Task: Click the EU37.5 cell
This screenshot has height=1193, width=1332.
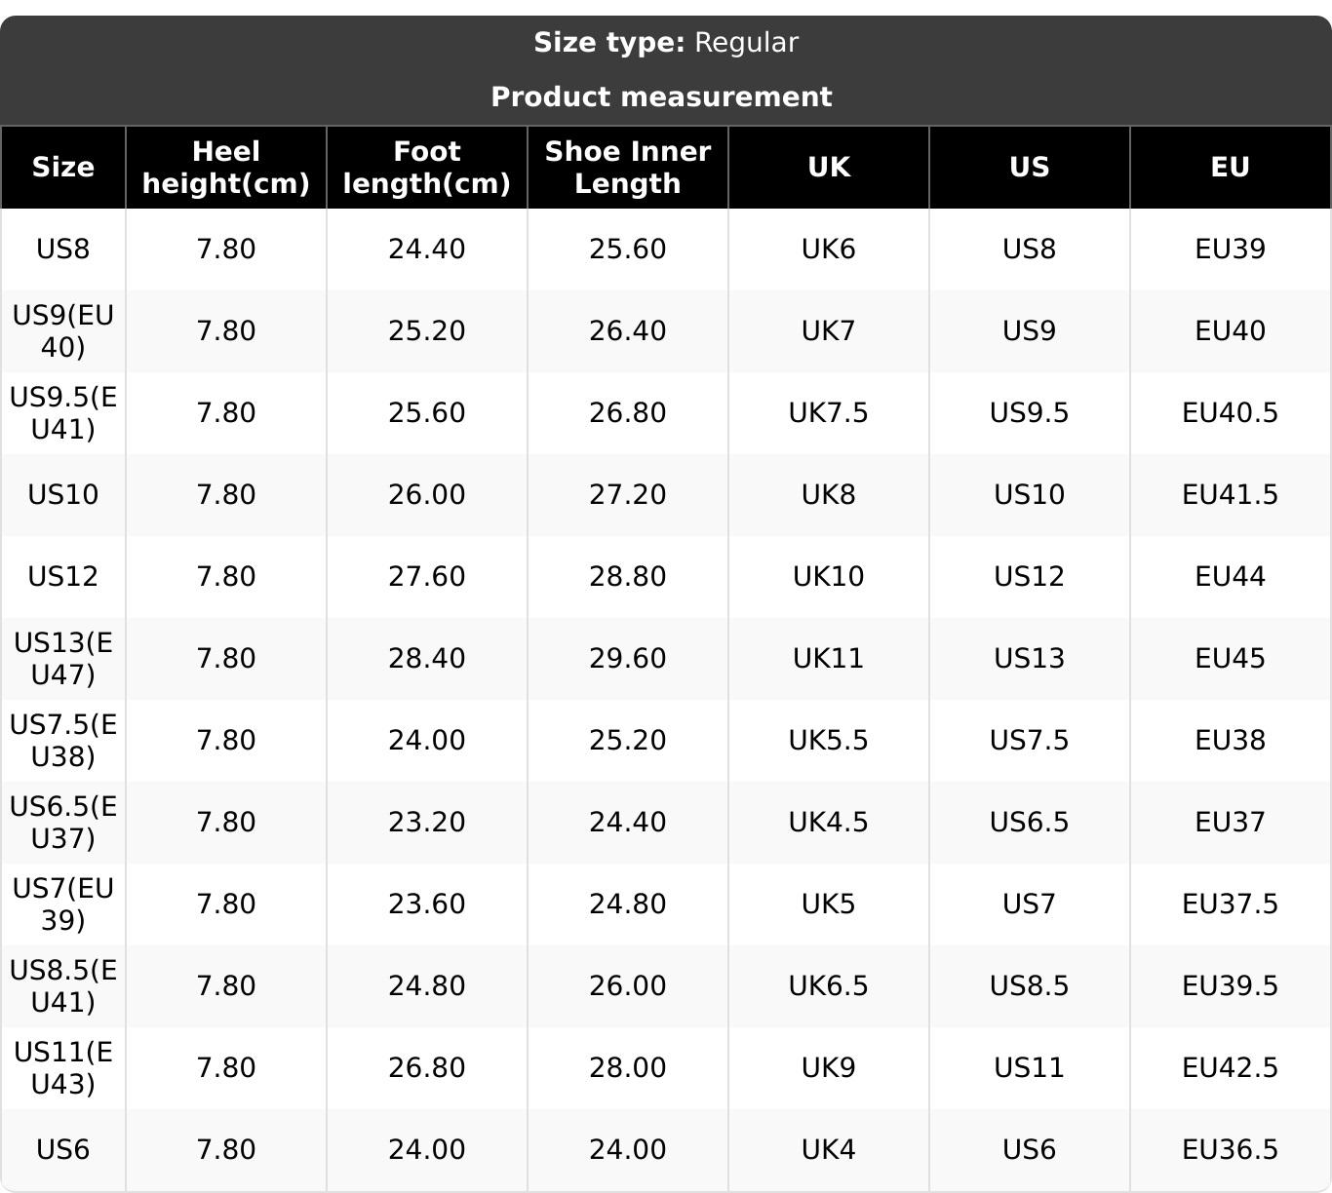Action: pyautogui.click(x=1231, y=904)
